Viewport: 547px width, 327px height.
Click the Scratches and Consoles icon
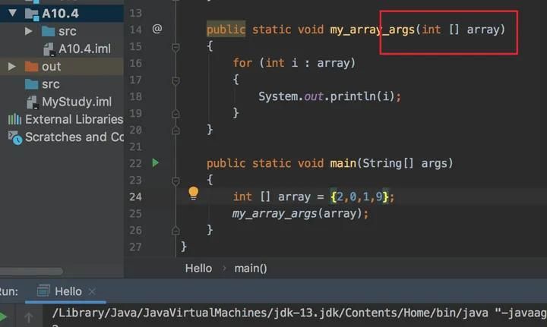click(x=14, y=137)
